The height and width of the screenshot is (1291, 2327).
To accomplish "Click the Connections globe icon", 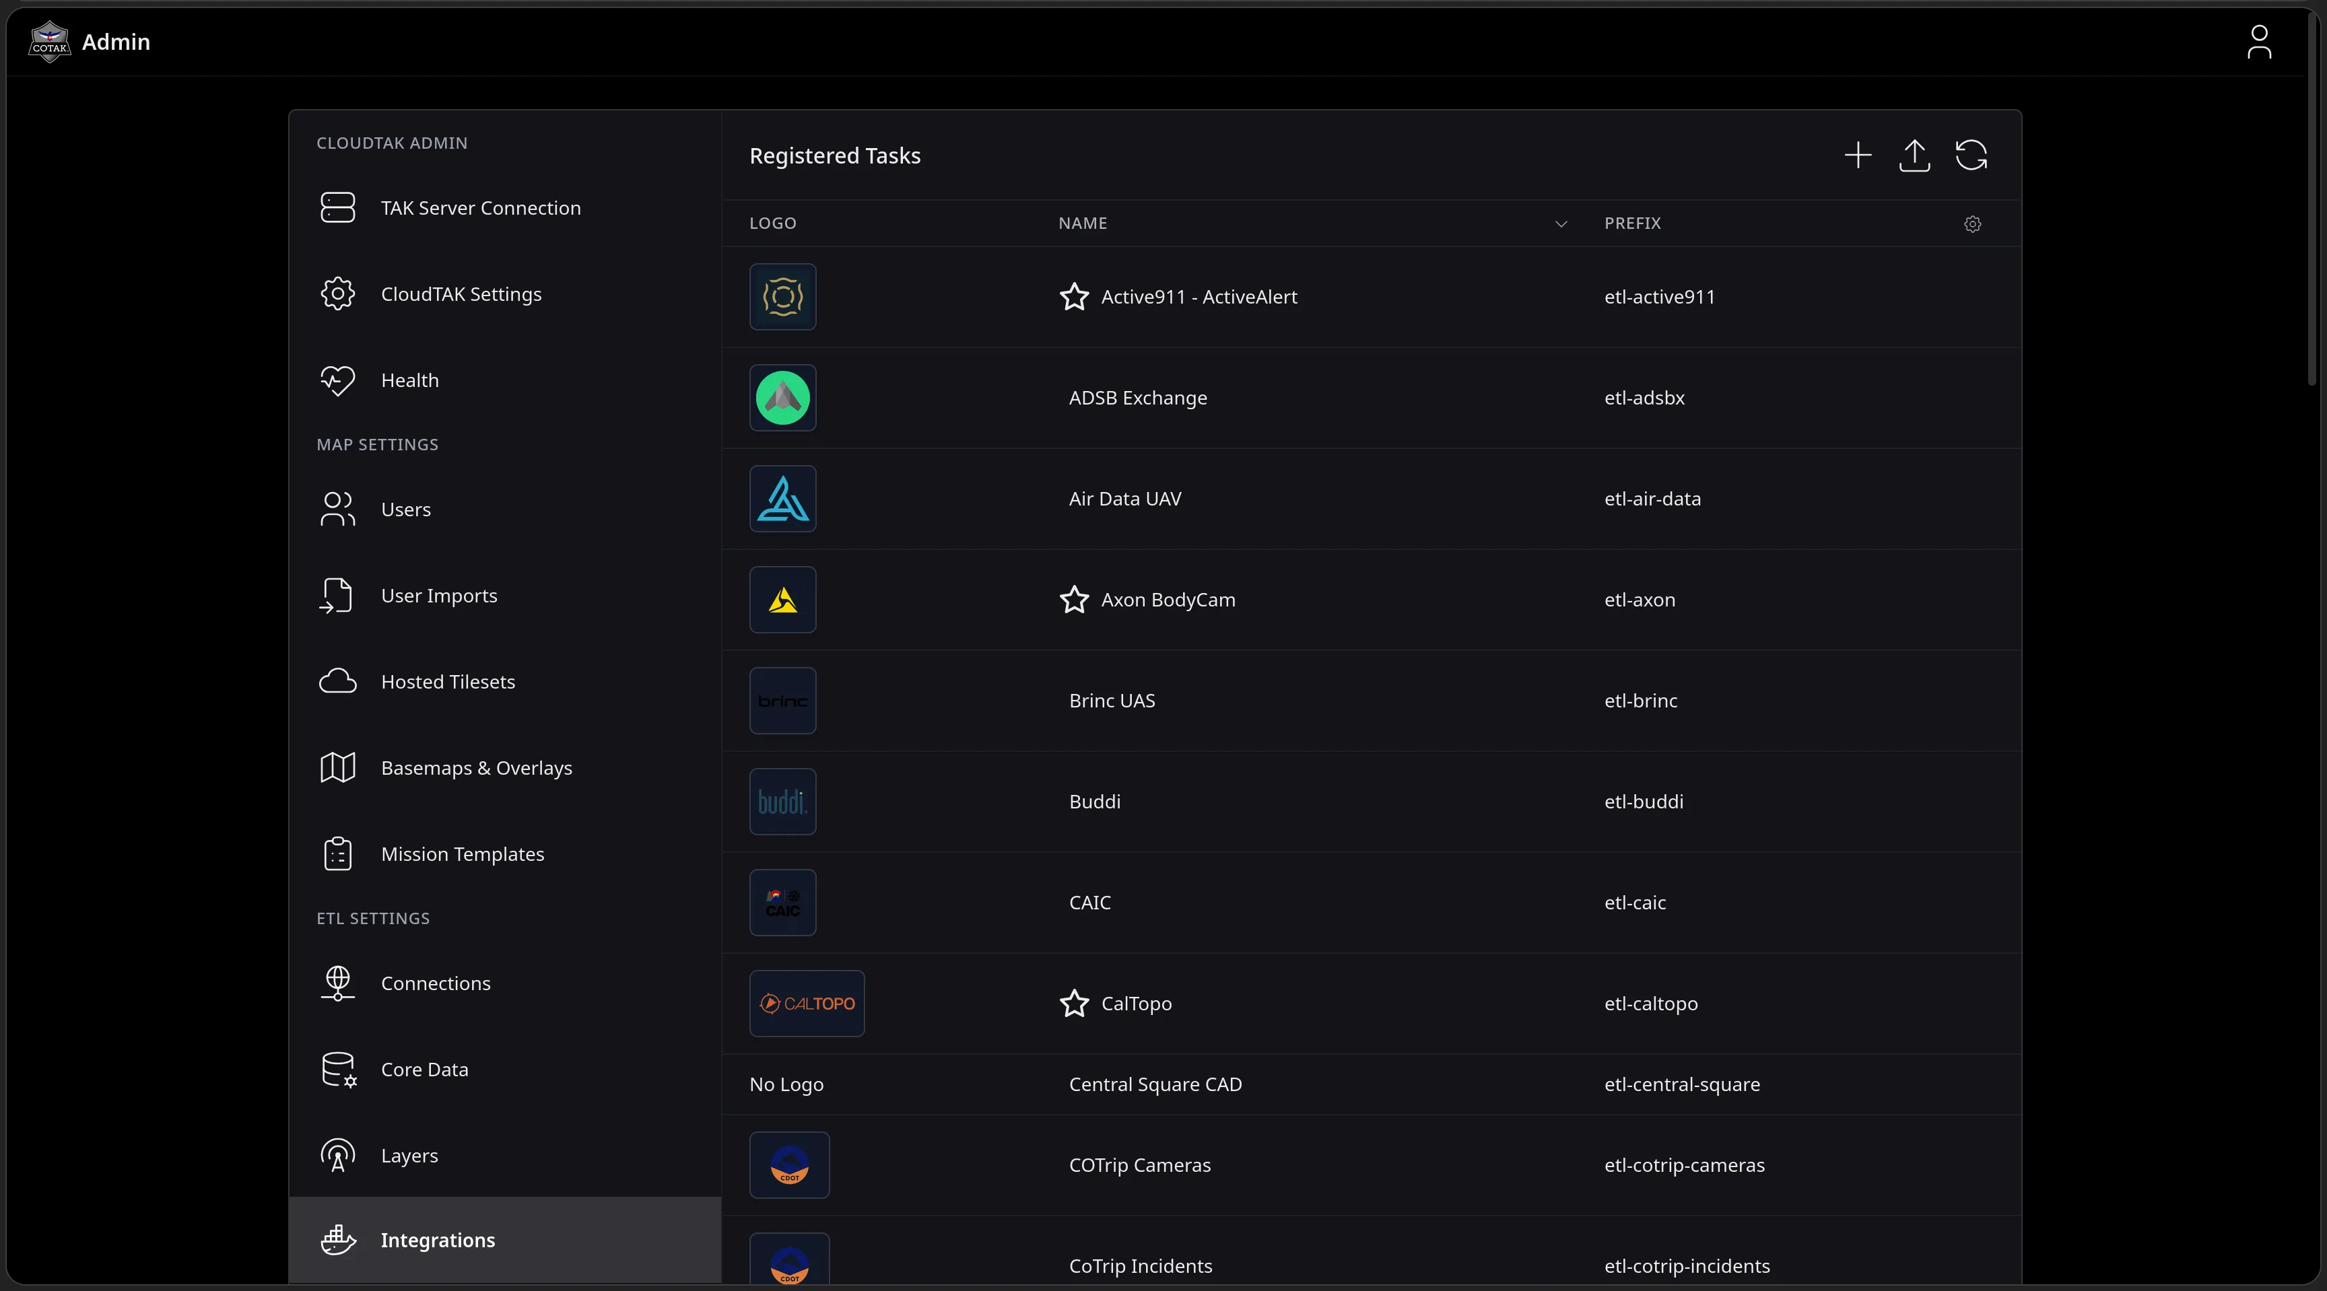I will coord(338,983).
